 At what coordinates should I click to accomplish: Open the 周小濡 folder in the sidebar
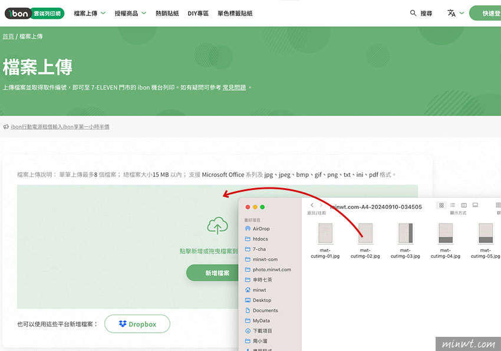(256, 341)
